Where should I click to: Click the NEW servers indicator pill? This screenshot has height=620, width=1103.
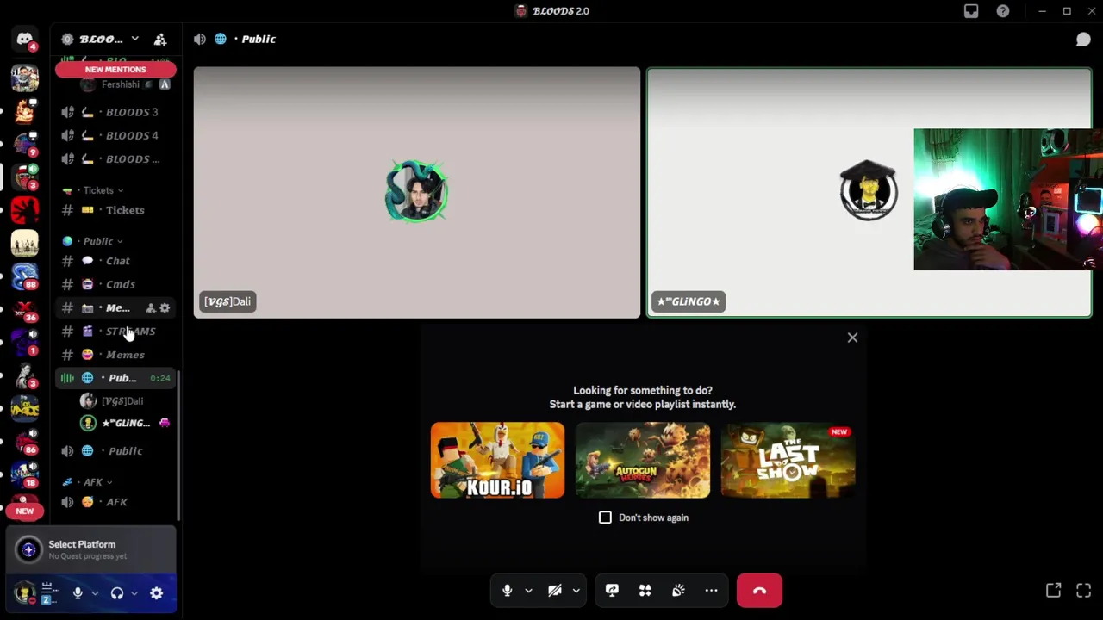[24, 512]
